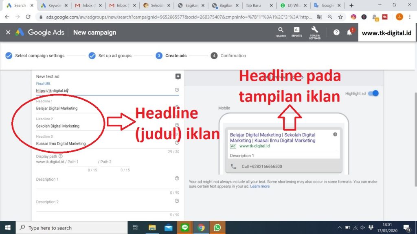Click the help icon next to Description 1
The height and width of the screenshot is (234, 417).
tap(177, 178)
